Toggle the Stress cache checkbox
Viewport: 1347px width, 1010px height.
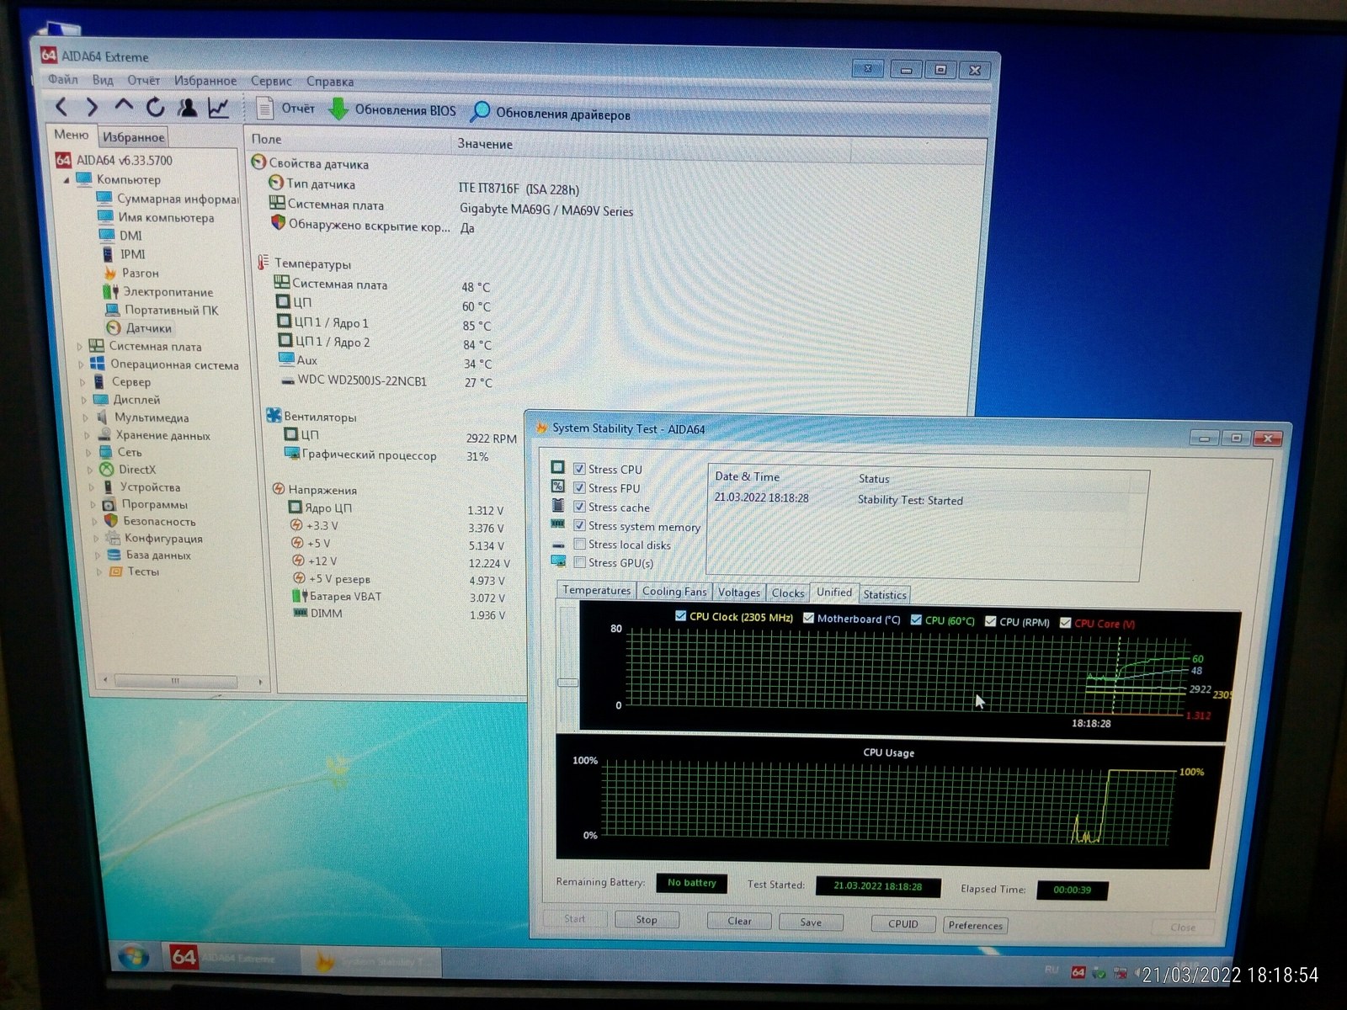pos(579,507)
